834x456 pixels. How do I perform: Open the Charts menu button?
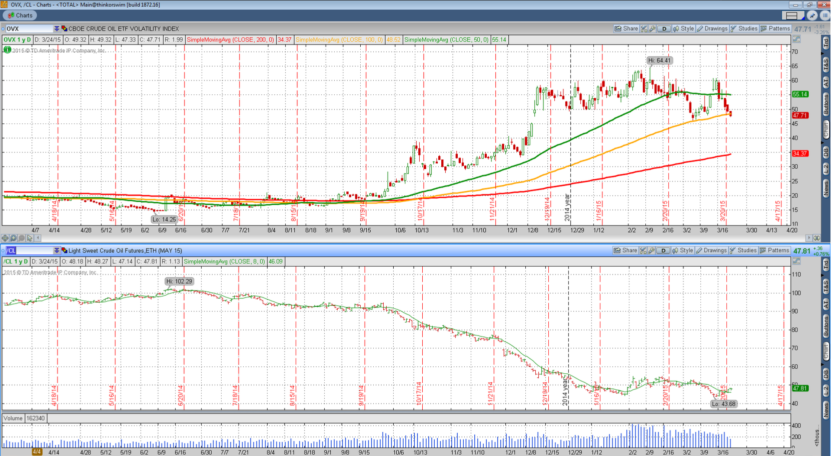coord(20,15)
